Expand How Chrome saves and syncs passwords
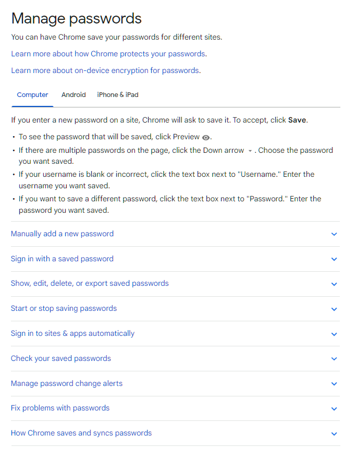 (x=81, y=433)
